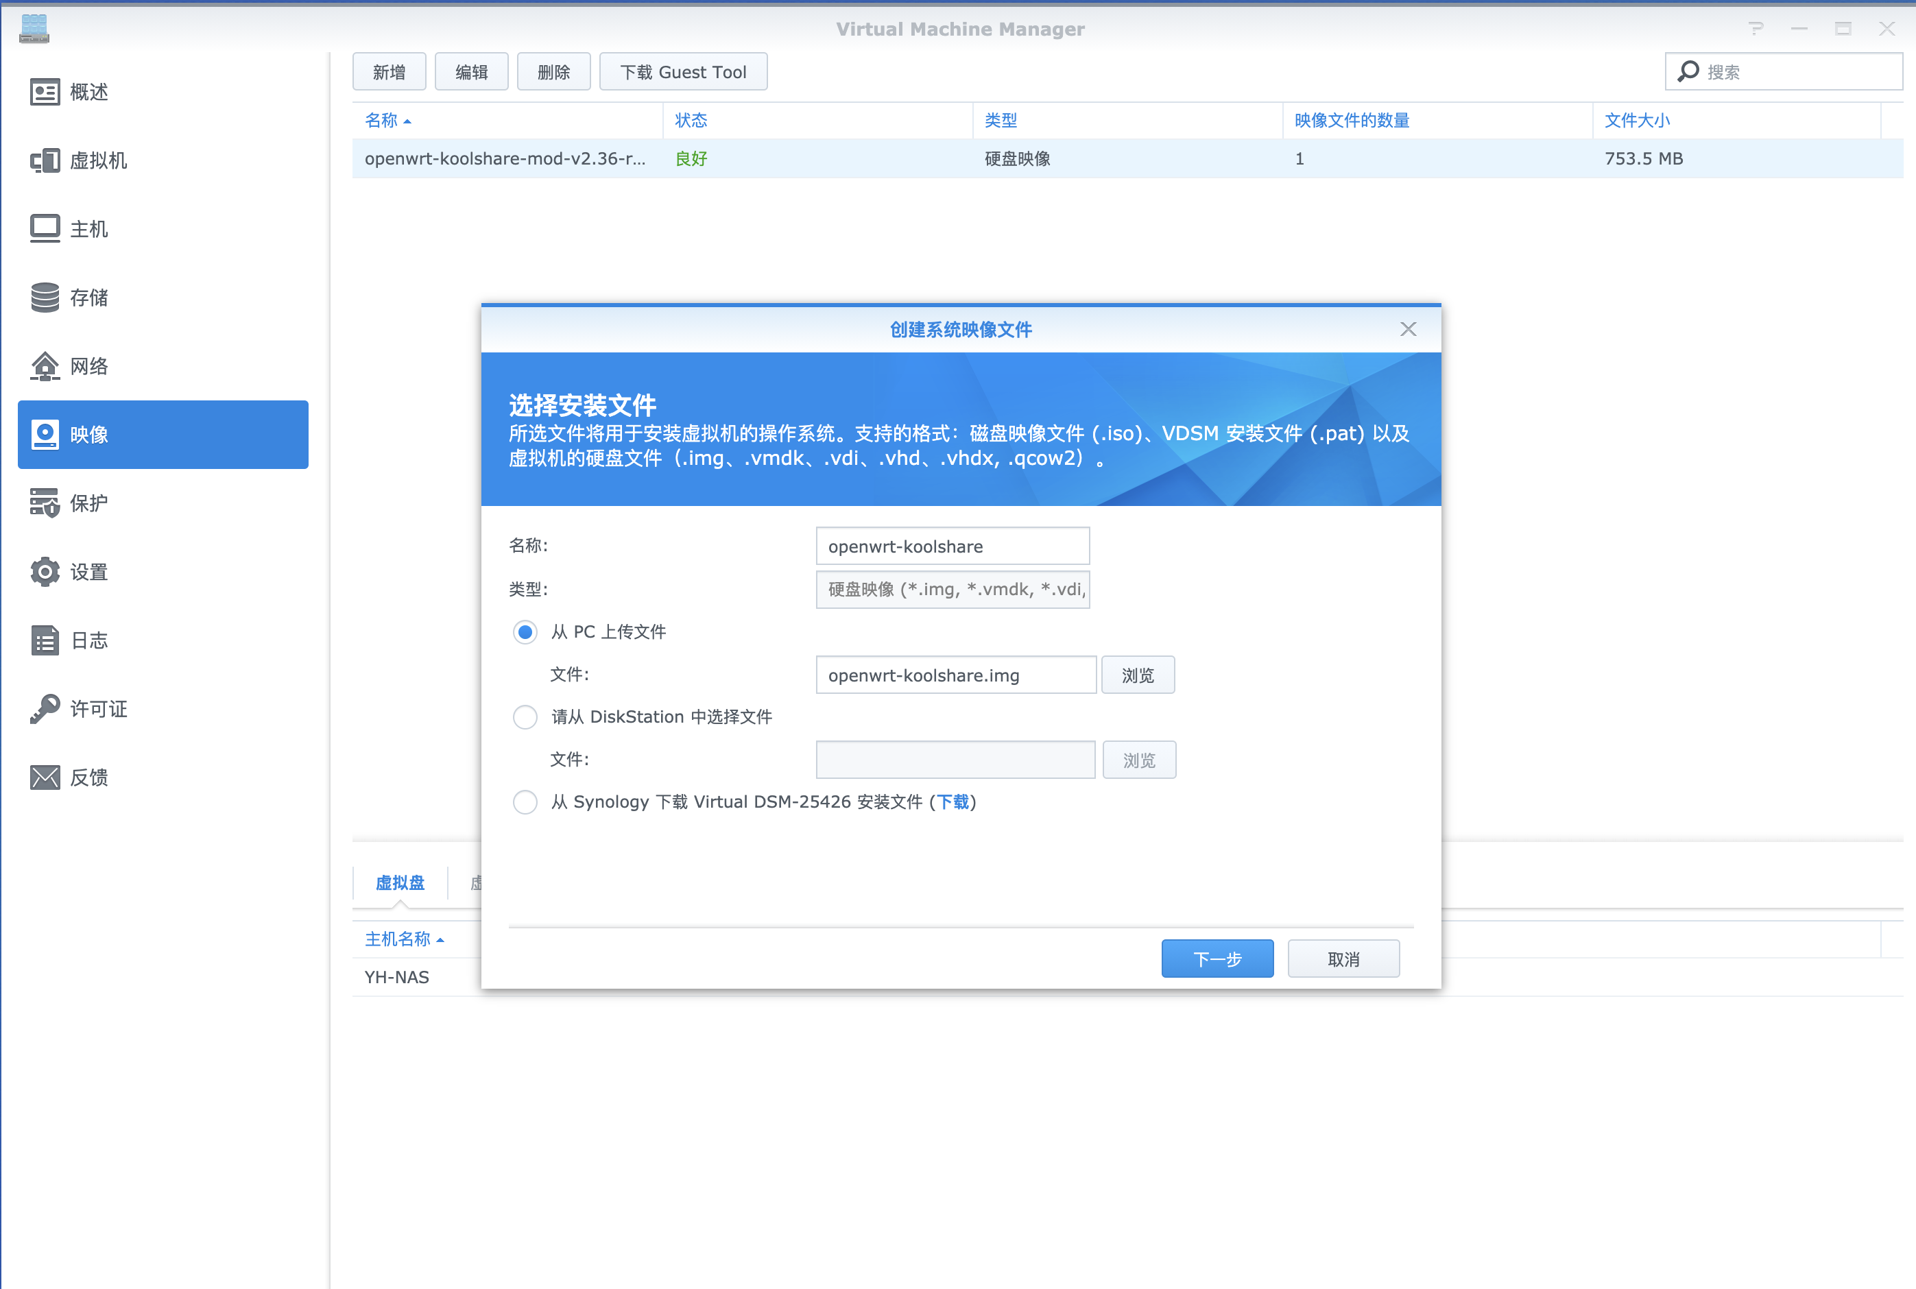The image size is (1916, 1289).
Task: Click the Virtual Machine Manager app icon
Action: (x=34, y=29)
